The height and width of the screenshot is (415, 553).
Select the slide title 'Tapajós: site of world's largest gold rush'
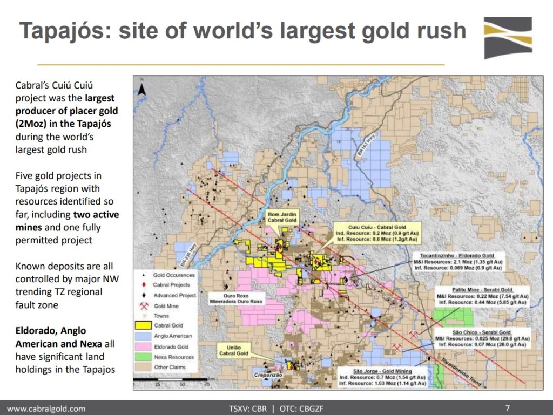(x=242, y=31)
